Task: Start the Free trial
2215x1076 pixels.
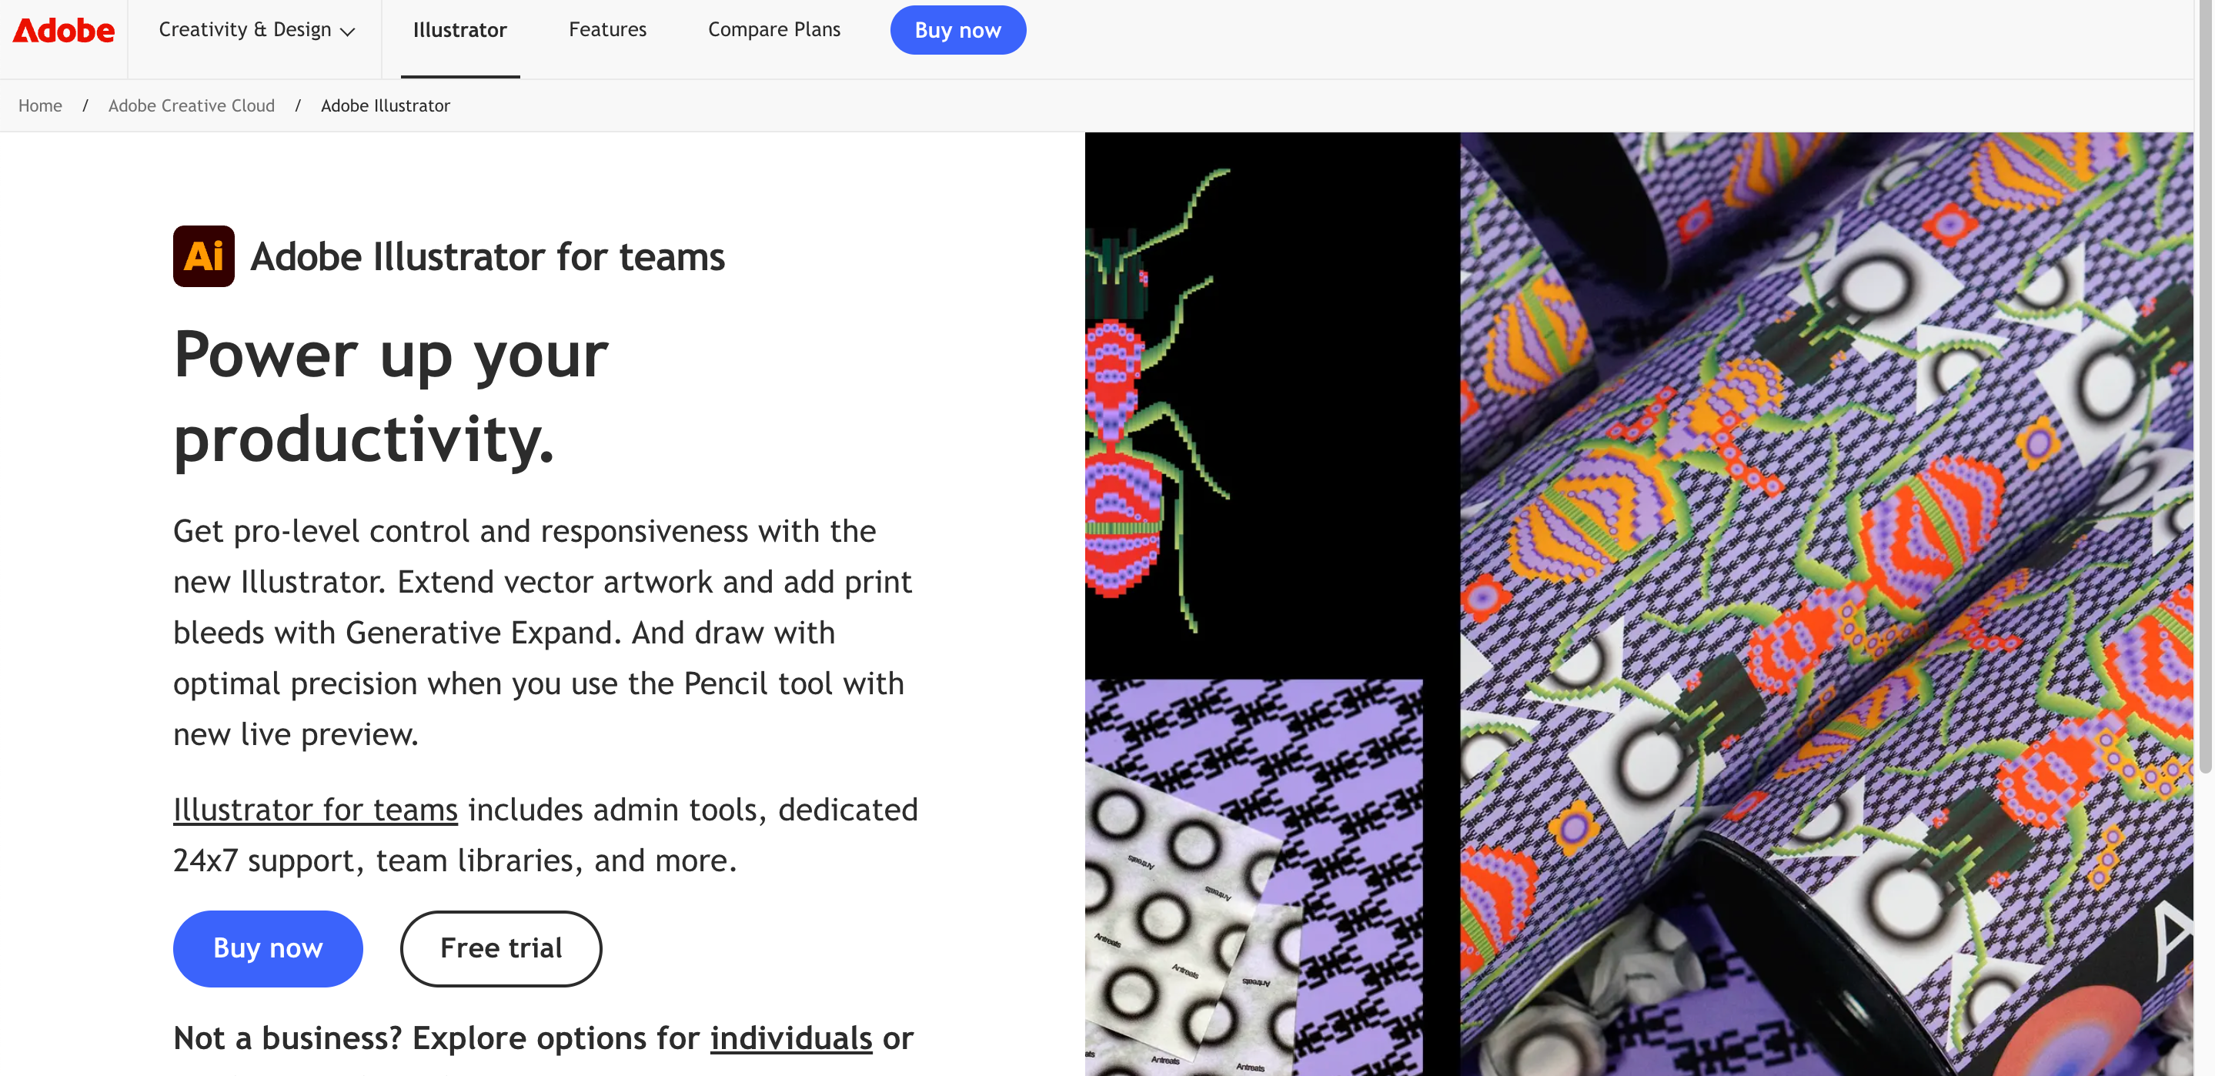Action: pos(500,947)
